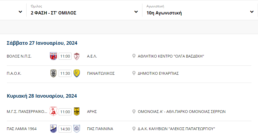Click the Aris yellow team crest

tap(77, 112)
